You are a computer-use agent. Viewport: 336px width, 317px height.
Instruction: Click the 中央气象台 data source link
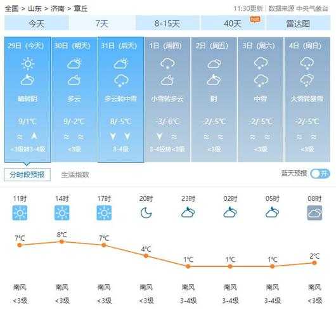312,9
